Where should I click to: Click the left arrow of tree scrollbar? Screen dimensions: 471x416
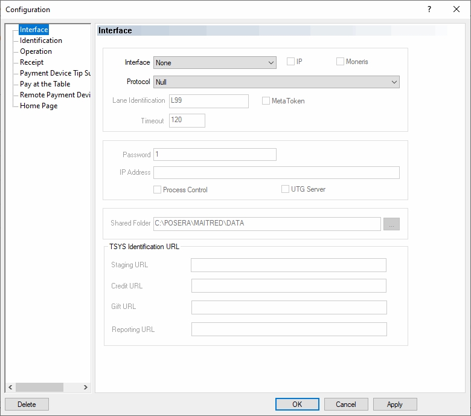tap(10, 387)
